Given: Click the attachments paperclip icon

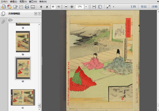Looking at the screenshot, I should 3,21.
